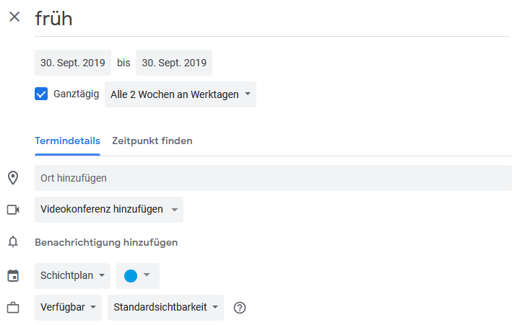Image resolution: width=520 pixels, height=325 pixels.
Task: Pick the start date 30. Sept. 2019
Action: click(x=73, y=63)
